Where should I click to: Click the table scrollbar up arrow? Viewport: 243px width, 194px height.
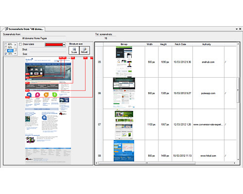(x=238, y=44)
